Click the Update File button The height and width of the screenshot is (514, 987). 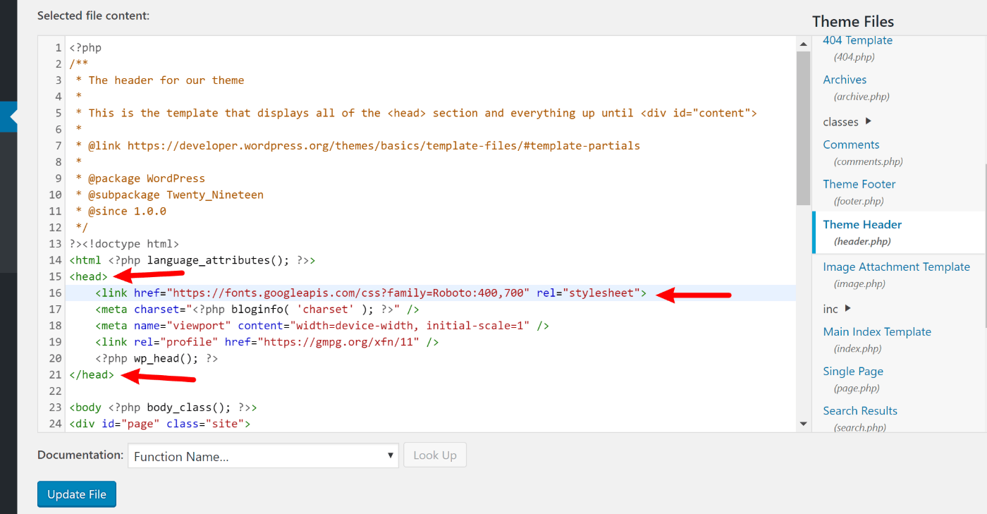click(x=76, y=494)
